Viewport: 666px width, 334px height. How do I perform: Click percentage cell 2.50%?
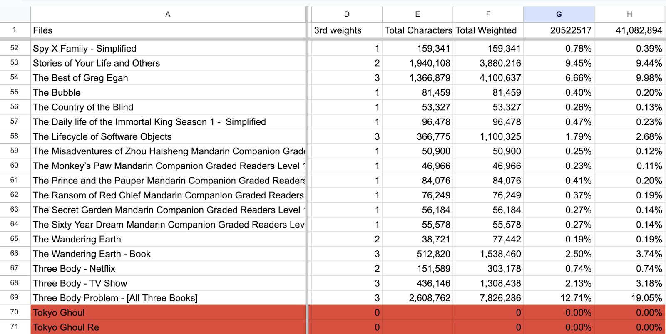click(559, 254)
